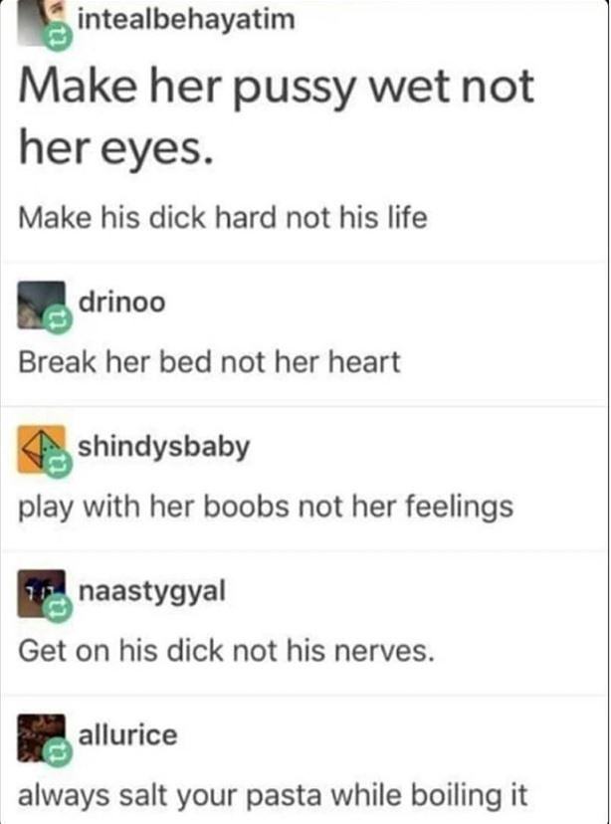Visit the shindysbaby username link

pyautogui.click(x=164, y=448)
